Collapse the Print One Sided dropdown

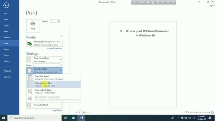click(x=44, y=71)
